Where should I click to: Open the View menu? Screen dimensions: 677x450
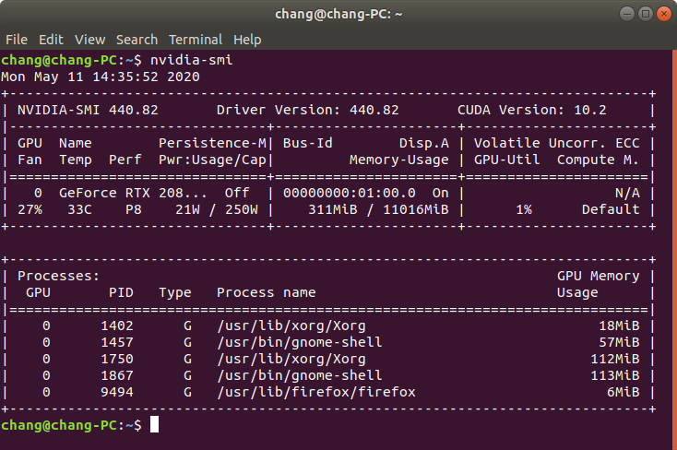tap(89, 40)
